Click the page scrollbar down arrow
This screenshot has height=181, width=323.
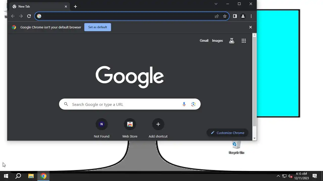[254, 138]
